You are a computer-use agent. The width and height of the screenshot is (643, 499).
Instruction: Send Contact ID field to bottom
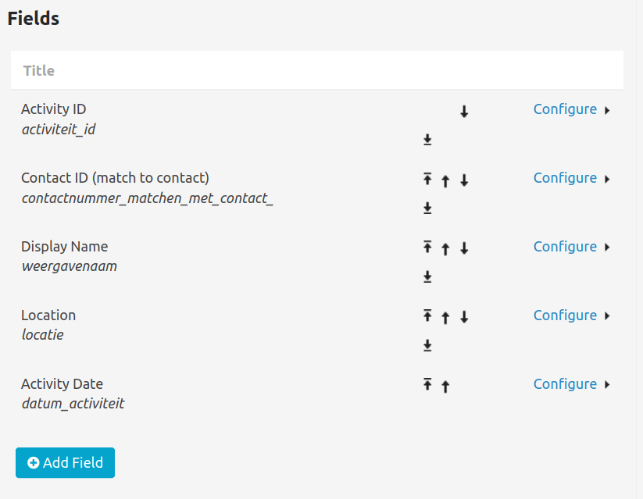pos(427,208)
